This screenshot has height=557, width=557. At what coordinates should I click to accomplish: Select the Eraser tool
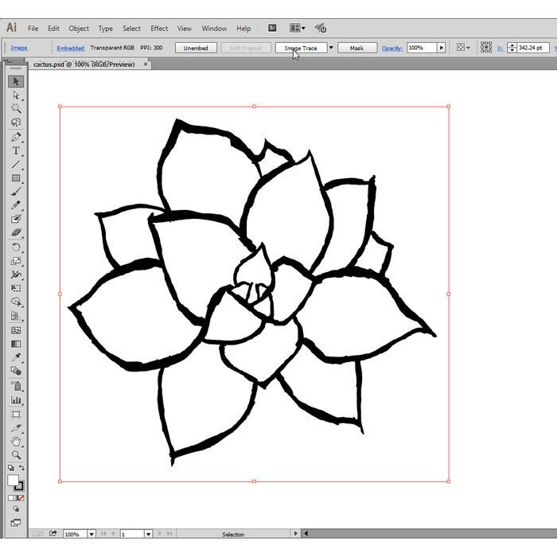[x=16, y=233]
